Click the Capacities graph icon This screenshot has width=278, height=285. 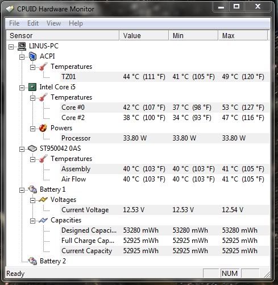[43, 220]
